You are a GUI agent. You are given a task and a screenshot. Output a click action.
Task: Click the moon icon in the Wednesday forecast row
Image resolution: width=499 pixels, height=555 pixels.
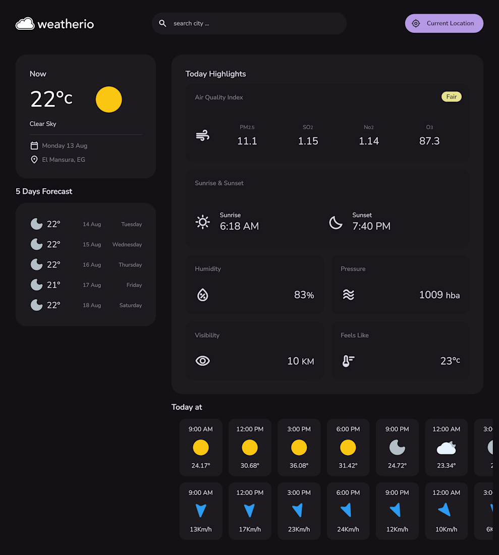36,244
